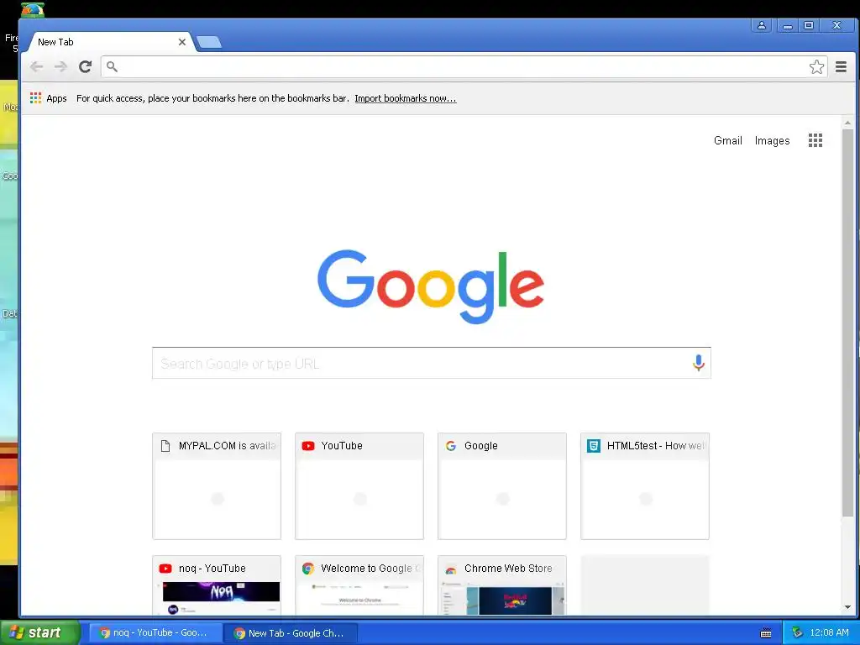Open the Windows start menu
The width and height of the screenshot is (860, 645).
point(39,632)
